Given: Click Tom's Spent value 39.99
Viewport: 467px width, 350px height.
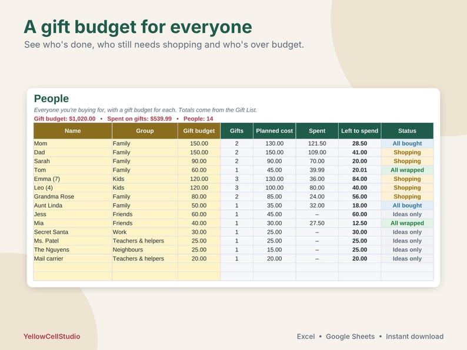Looking at the screenshot, I should click(x=317, y=170).
